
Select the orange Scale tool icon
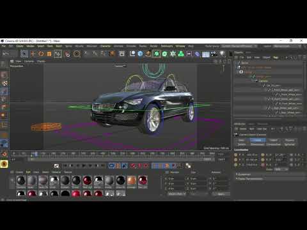49,54
